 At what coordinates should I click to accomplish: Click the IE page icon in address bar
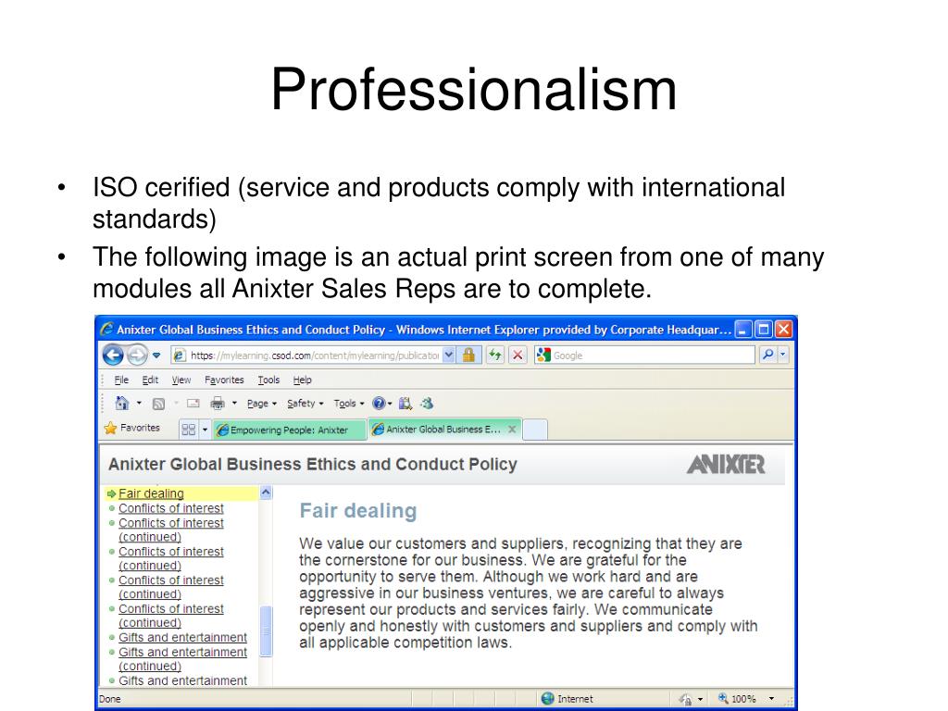pos(179,355)
